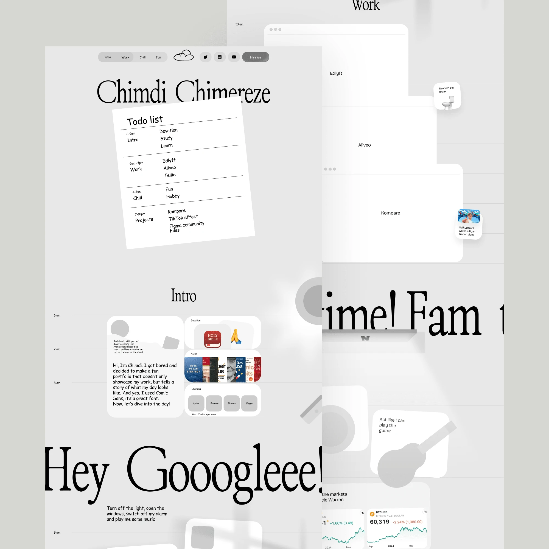Click the Hire me button

(256, 57)
